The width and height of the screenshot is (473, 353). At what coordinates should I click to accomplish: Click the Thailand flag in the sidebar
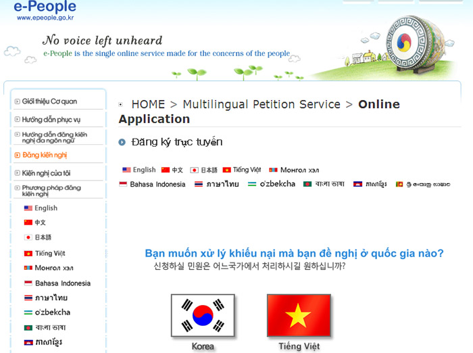(28, 298)
